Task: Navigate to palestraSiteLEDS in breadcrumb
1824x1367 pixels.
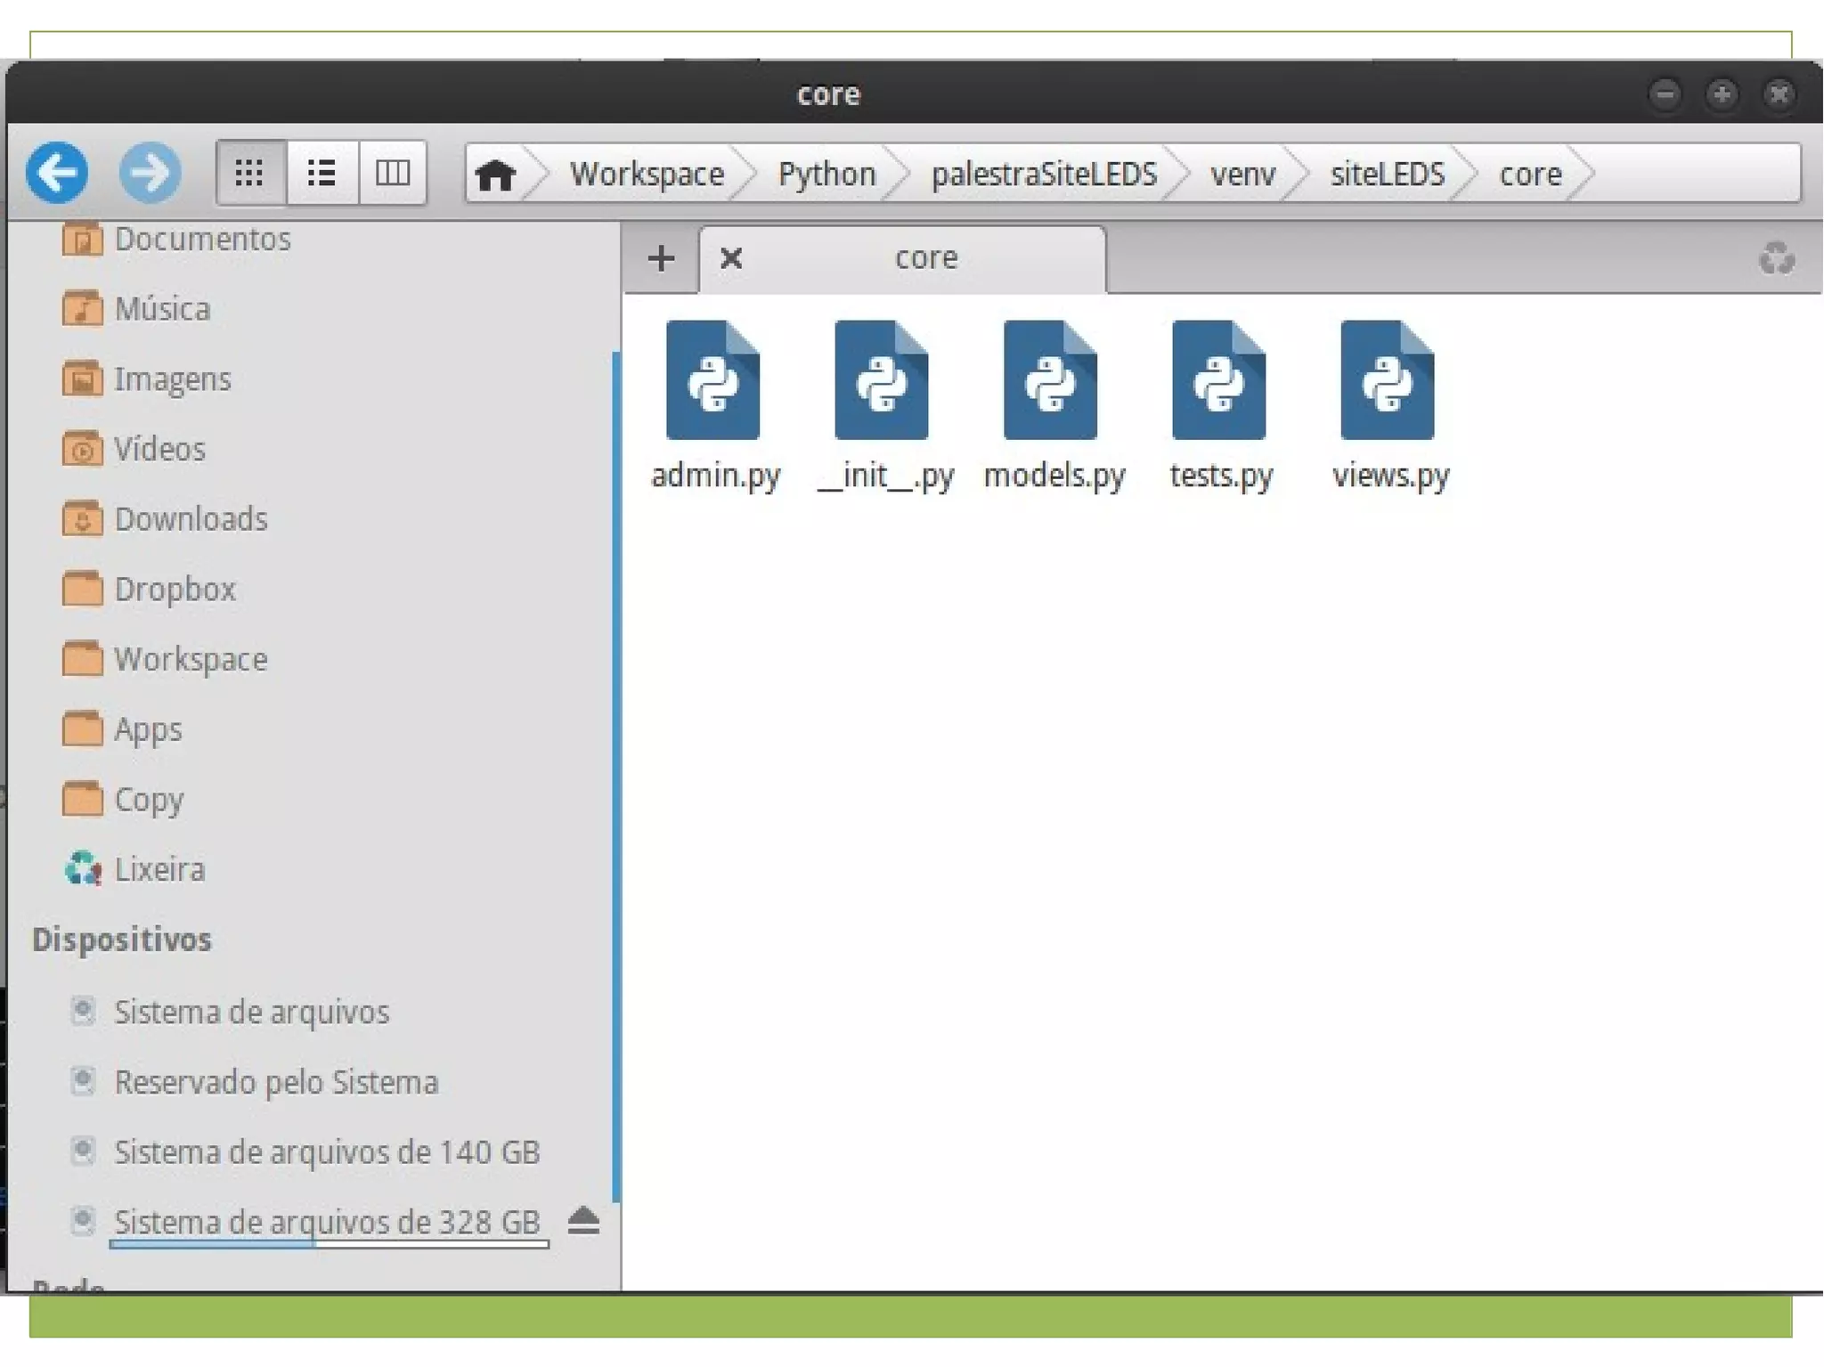Action: click(x=1044, y=174)
